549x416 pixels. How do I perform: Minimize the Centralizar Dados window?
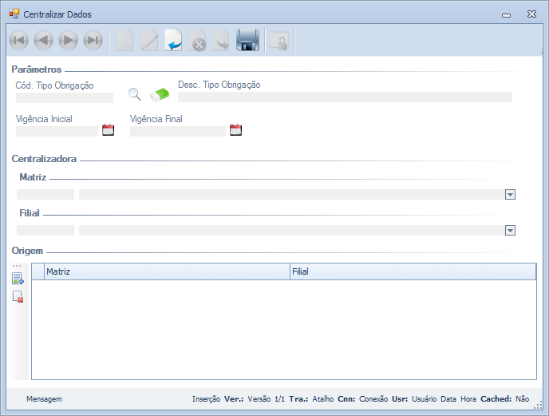(x=506, y=14)
